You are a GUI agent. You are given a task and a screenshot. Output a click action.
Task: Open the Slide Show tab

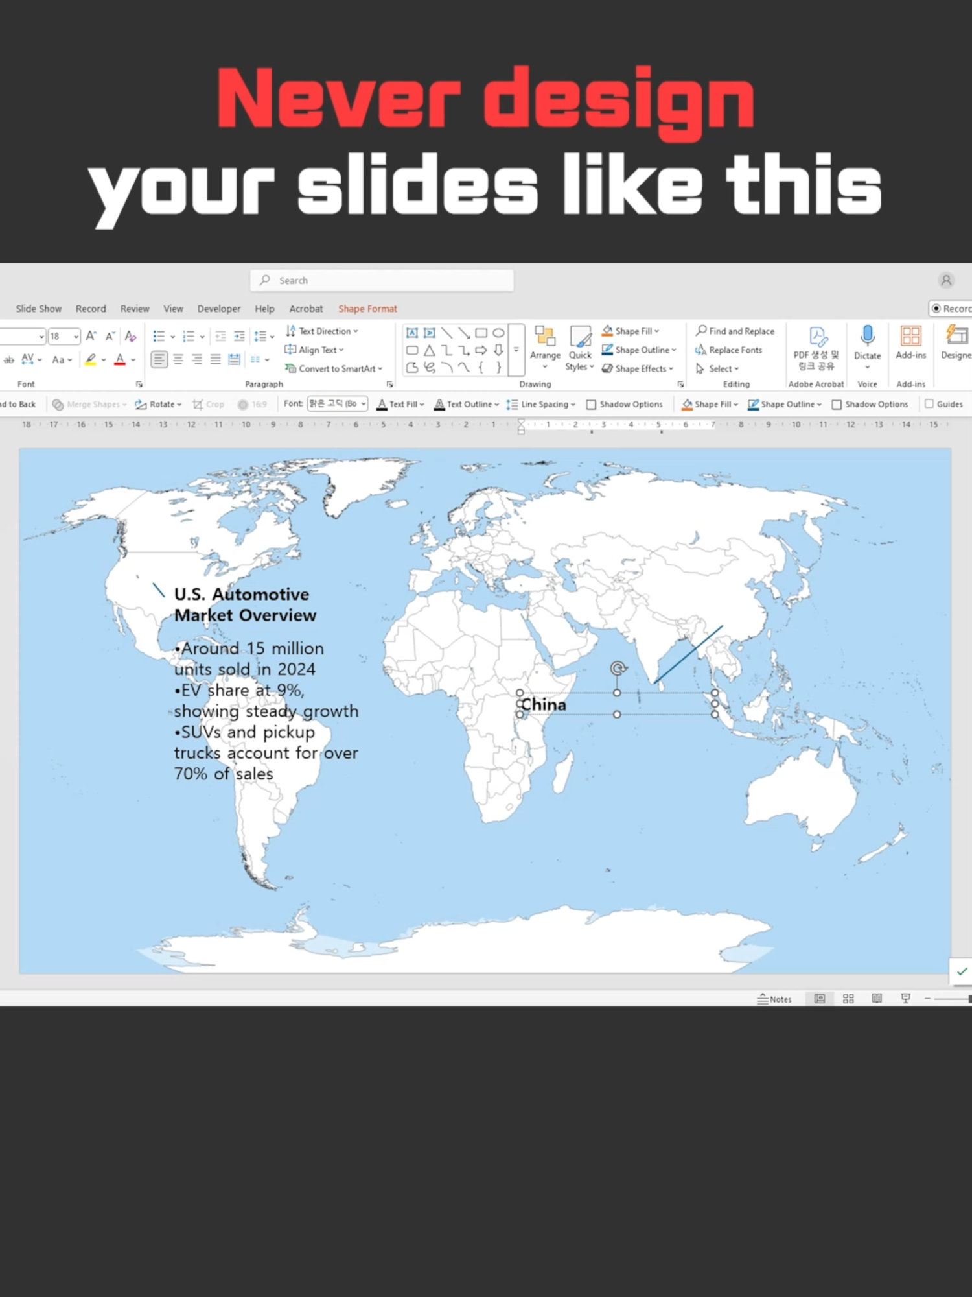point(39,309)
